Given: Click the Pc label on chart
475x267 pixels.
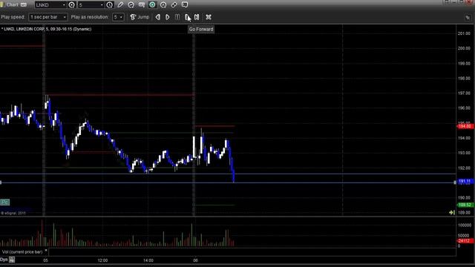Looking at the screenshot, I should 5,202.
